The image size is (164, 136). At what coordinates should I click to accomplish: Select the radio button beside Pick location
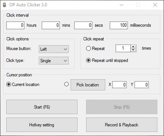67,84
